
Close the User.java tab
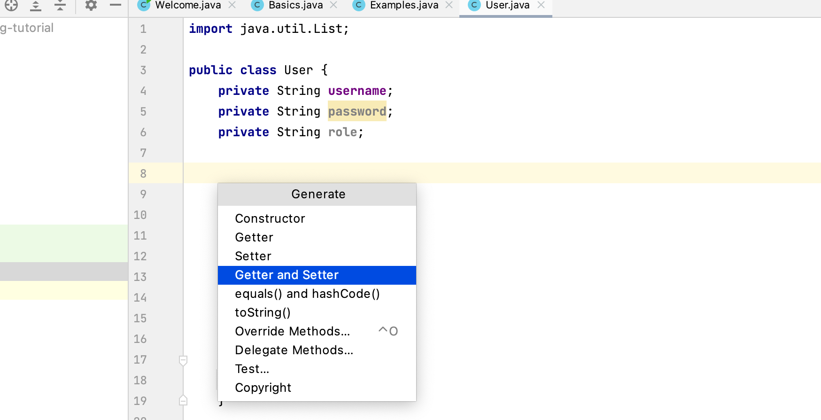(541, 5)
